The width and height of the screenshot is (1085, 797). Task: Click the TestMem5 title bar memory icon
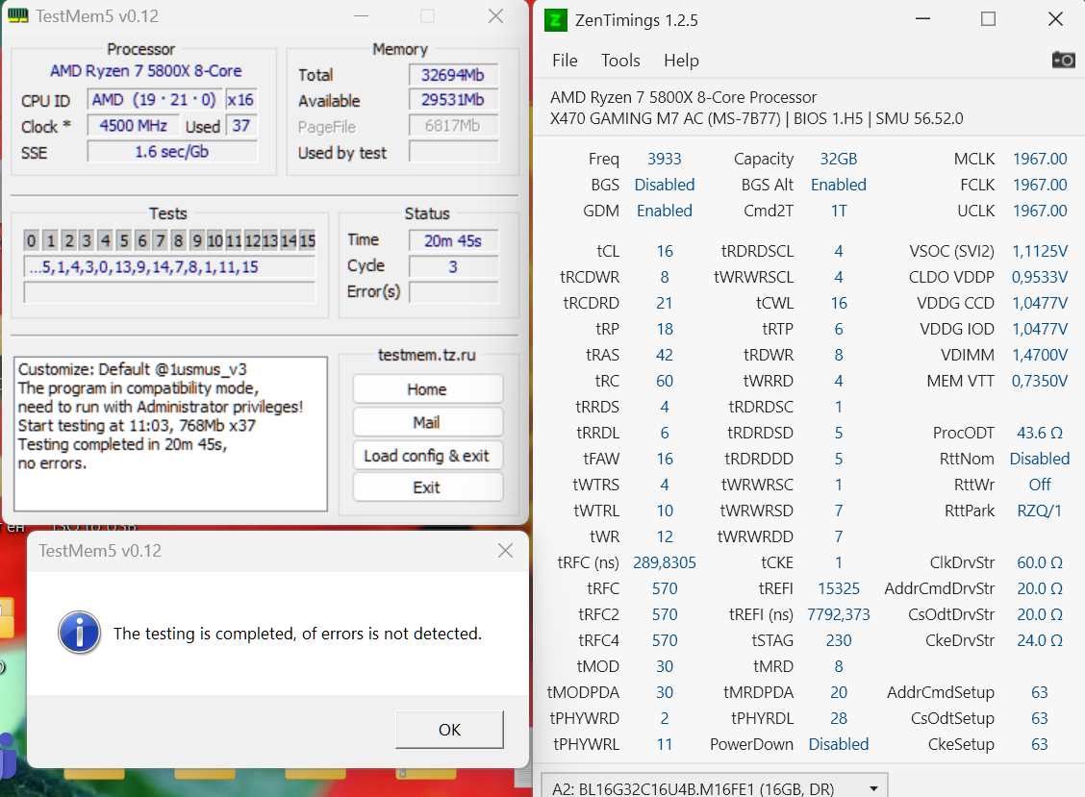point(18,15)
